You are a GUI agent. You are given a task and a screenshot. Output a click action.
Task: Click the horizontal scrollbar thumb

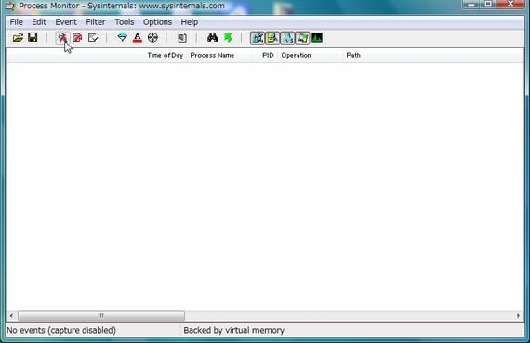[101, 316]
